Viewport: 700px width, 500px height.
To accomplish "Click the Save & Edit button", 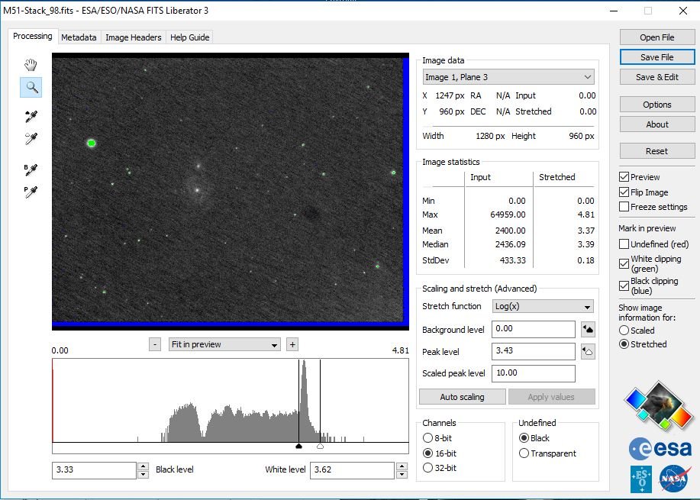I will (x=657, y=77).
